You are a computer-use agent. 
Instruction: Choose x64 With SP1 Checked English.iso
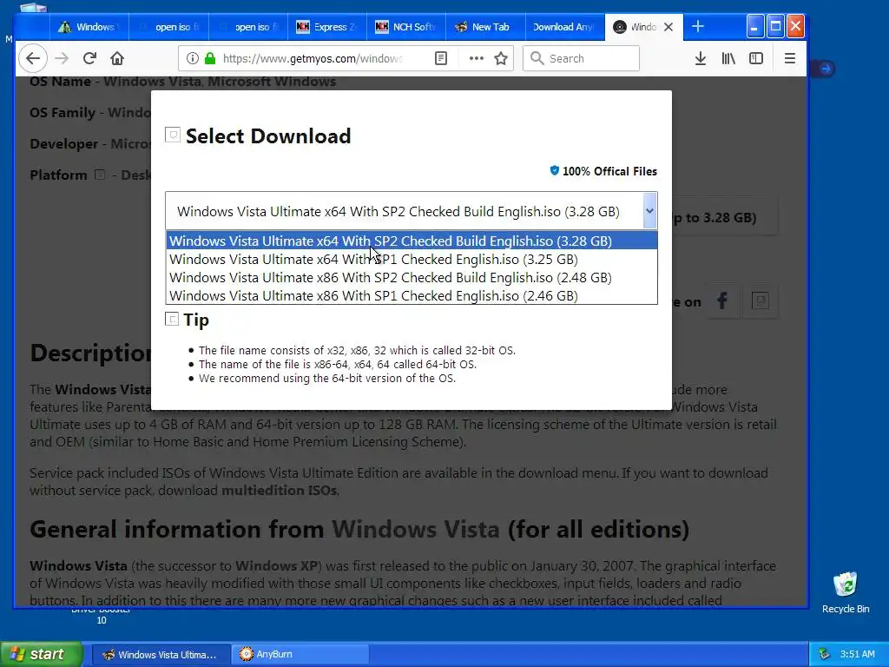pos(412,259)
